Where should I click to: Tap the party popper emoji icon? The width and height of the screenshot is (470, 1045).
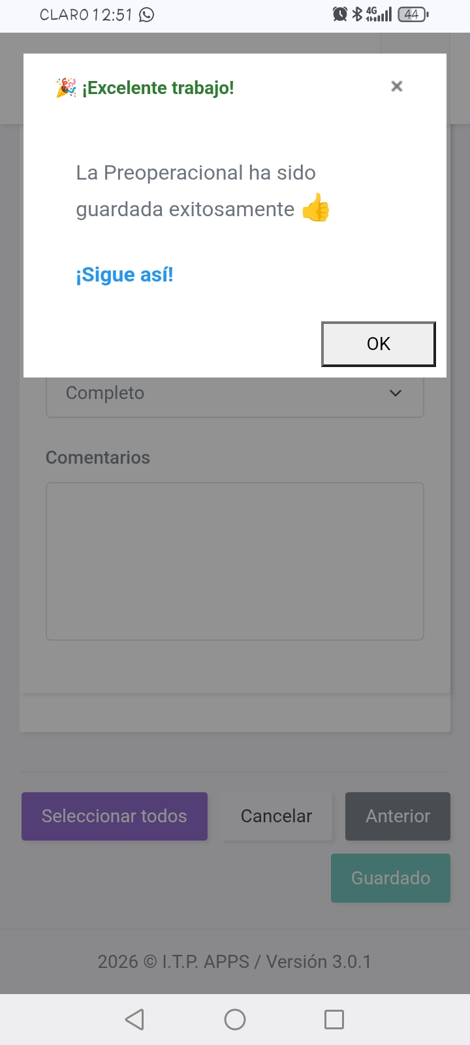coord(66,88)
